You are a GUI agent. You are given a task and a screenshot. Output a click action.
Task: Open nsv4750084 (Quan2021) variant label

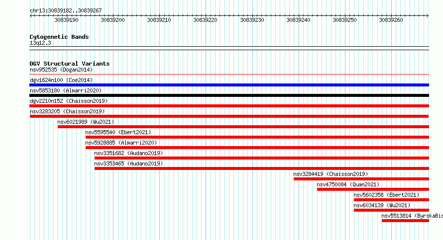[348, 184]
